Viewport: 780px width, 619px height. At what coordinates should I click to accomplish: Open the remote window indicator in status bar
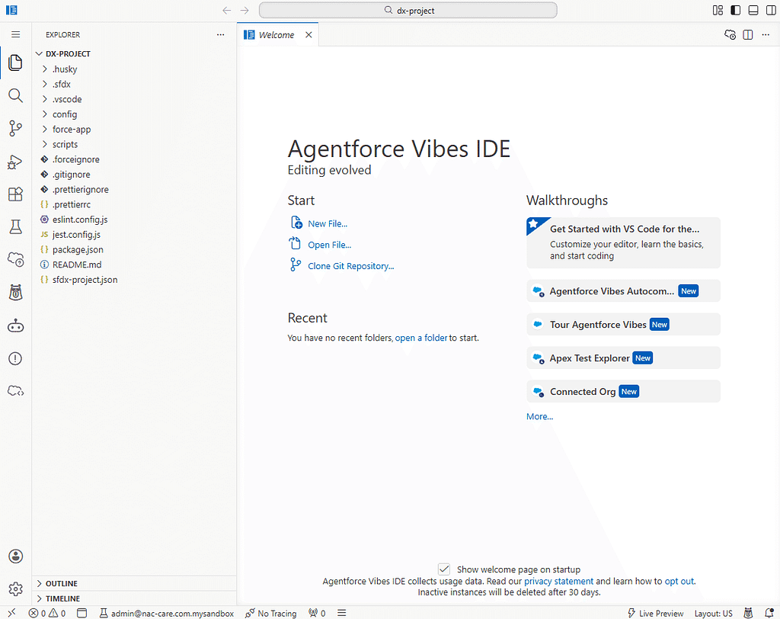coord(12,613)
